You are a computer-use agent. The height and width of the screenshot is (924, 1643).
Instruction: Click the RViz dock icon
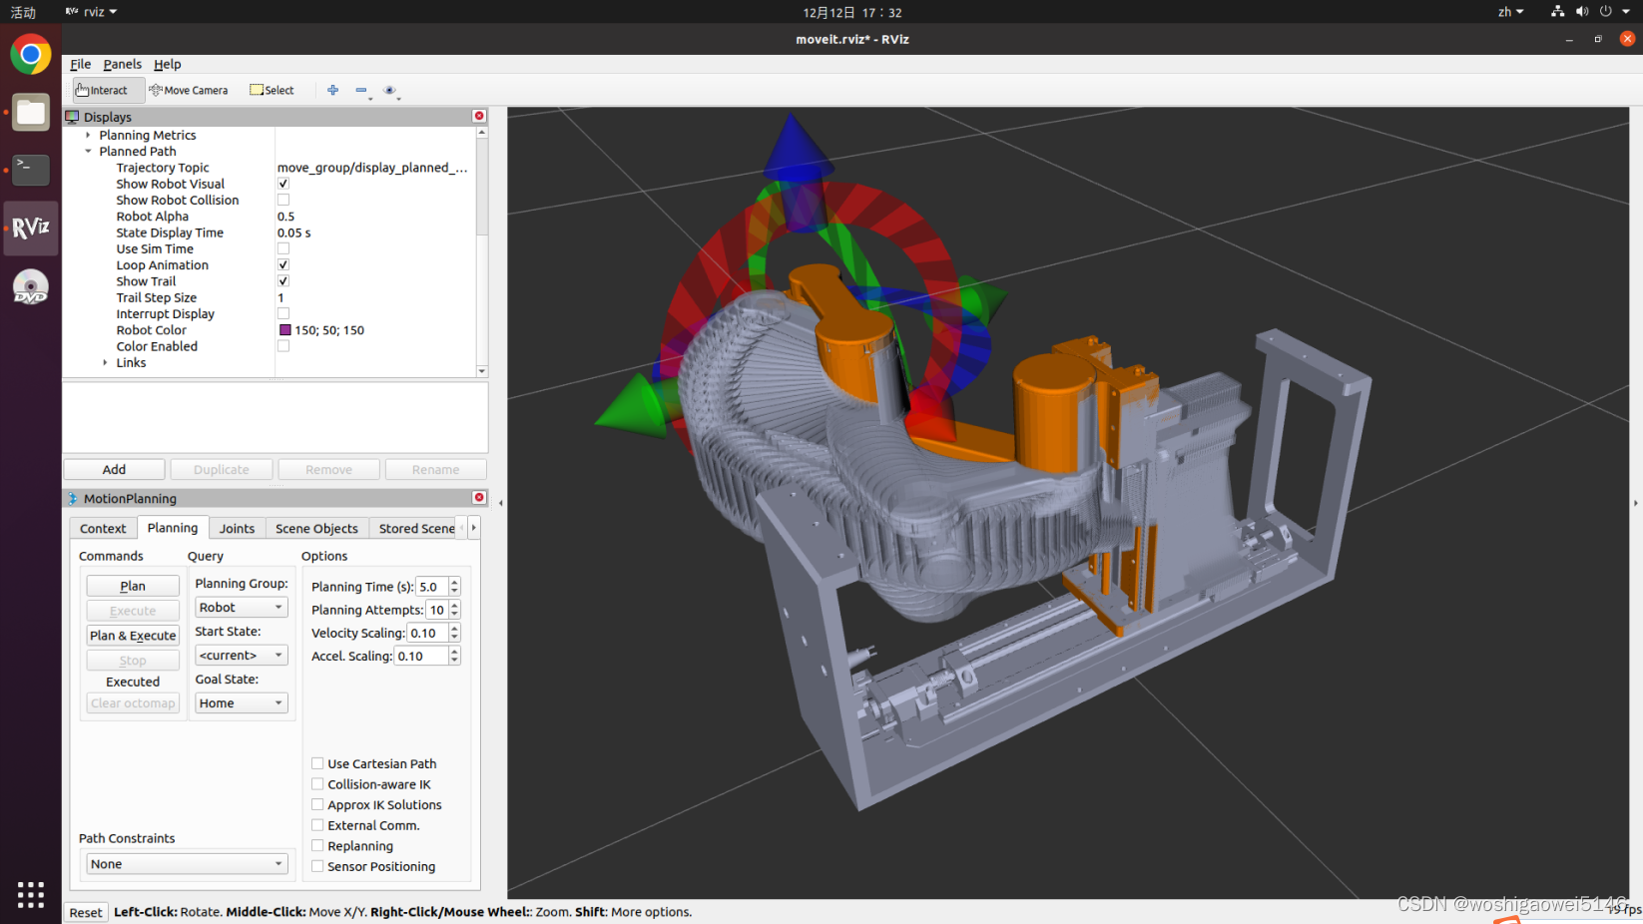click(31, 228)
